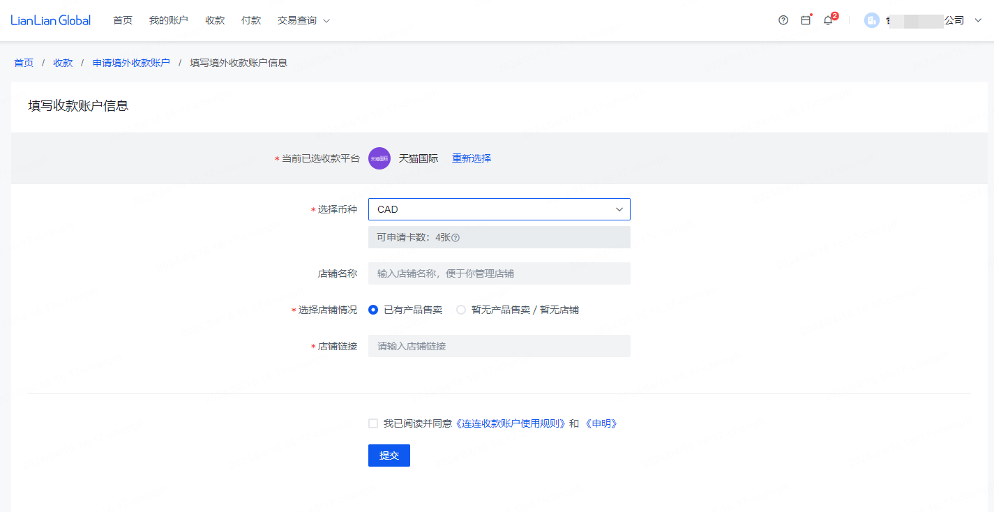
Task: Open the 连连收款账户使用规则 link
Action: pyautogui.click(x=510, y=423)
